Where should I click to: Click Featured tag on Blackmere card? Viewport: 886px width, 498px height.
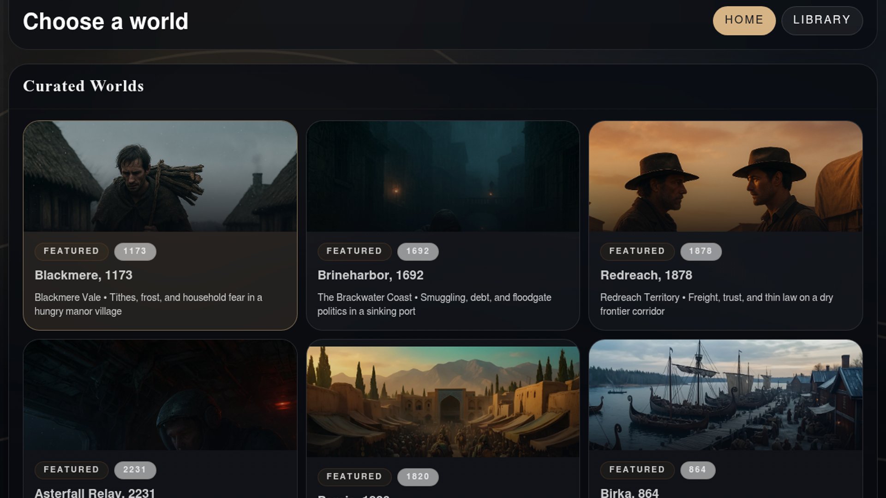[x=72, y=251]
